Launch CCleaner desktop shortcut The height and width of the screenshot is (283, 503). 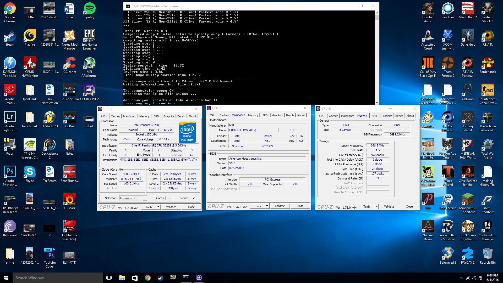pos(69,65)
